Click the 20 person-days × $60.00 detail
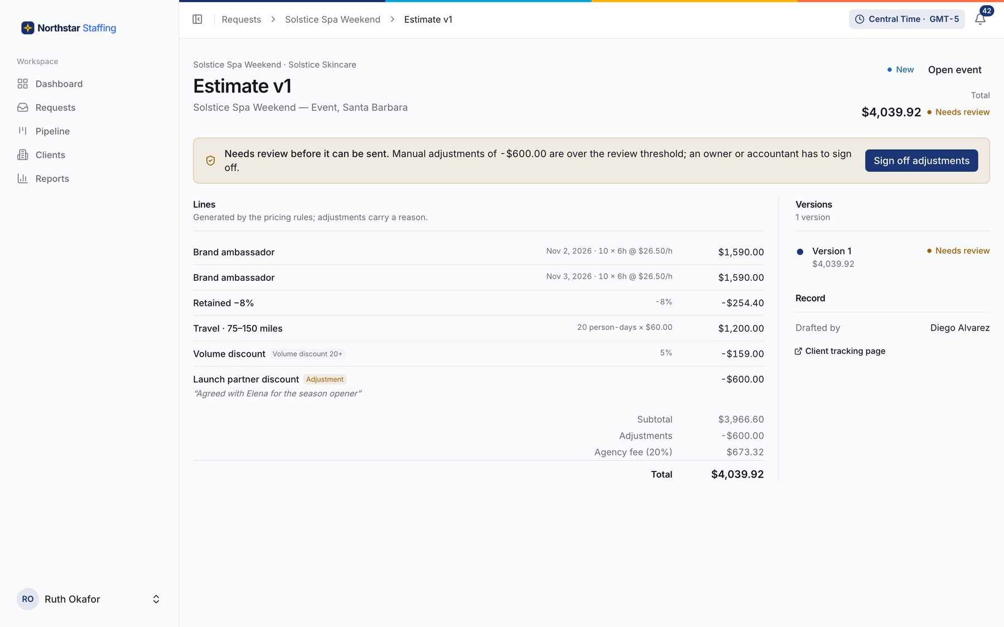1004x627 pixels. [625, 327]
